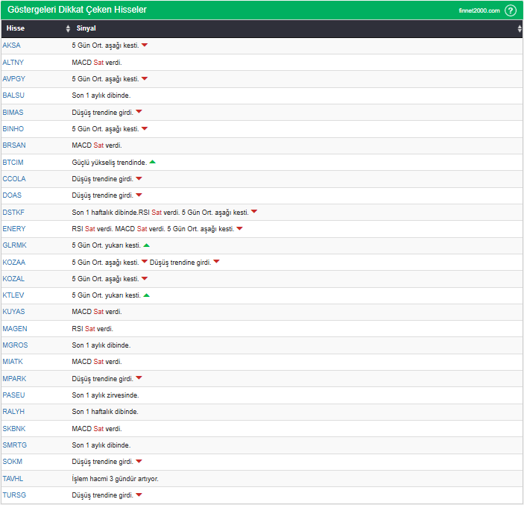Click the Sinyal column header text
The height and width of the screenshot is (505, 524).
point(86,29)
